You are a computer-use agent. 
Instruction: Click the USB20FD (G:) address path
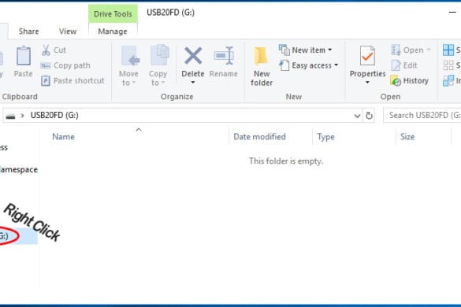click(x=54, y=116)
